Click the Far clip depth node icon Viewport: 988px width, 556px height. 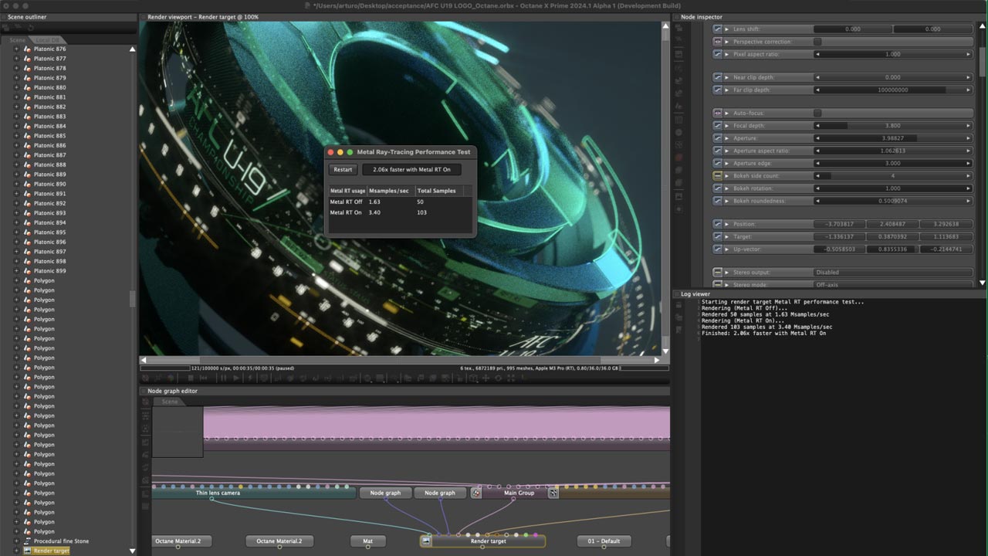pos(717,90)
